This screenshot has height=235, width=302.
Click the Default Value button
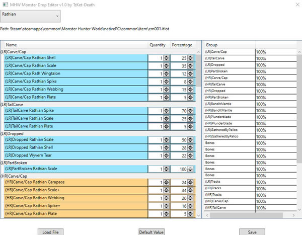click(152, 231)
